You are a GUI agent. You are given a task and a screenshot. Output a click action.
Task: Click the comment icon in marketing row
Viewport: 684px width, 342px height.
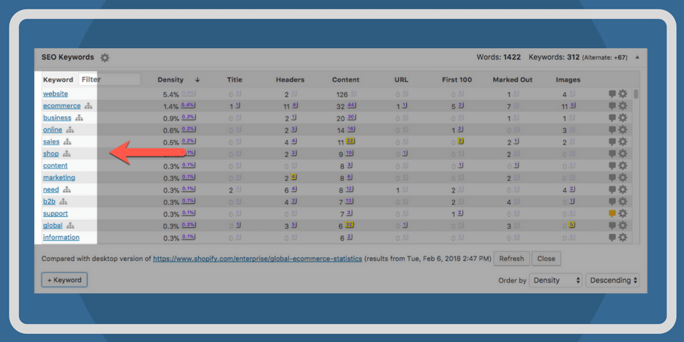(x=612, y=178)
